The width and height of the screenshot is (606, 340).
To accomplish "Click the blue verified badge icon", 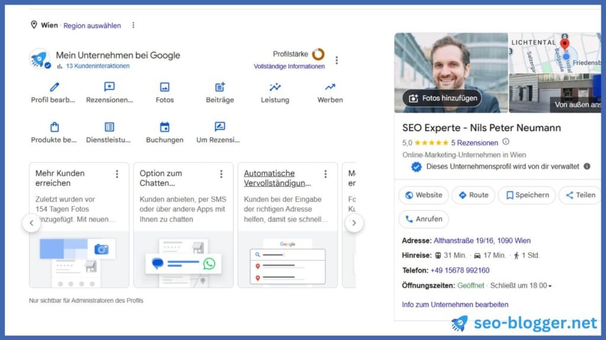I will 416,167.
